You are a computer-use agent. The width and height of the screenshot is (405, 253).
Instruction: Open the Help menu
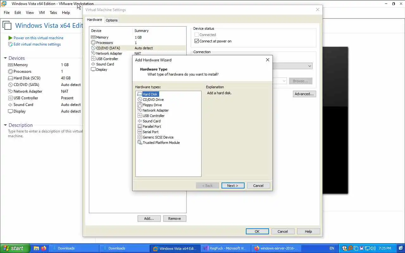pyautogui.click(x=66, y=13)
